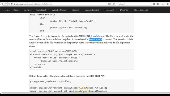Click the highlighted text "ksession-rule"
170x96 pixels.
(x=96, y=39)
